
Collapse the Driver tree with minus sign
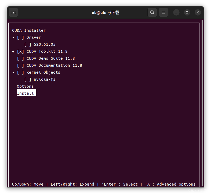pos(13,37)
